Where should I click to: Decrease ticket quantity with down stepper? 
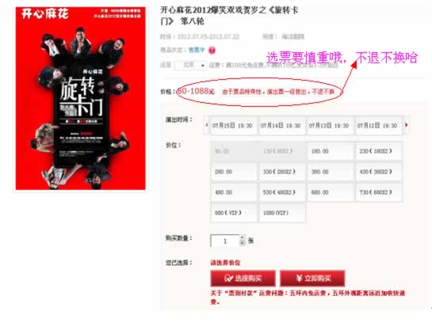(x=243, y=243)
